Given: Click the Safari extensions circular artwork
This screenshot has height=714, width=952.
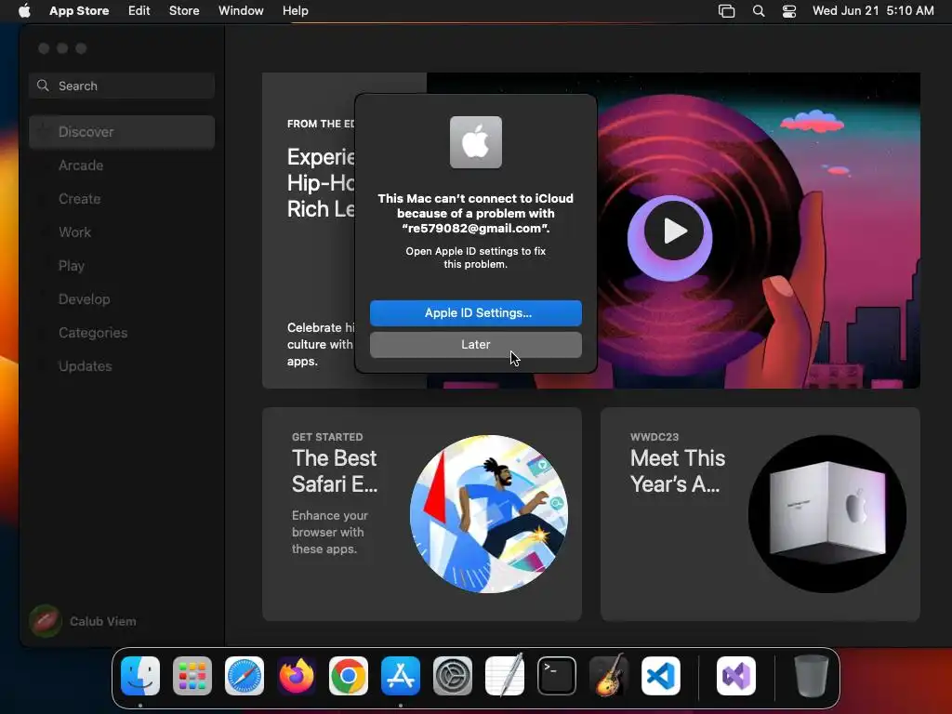Looking at the screenshot, I should (x=489, y=513).
